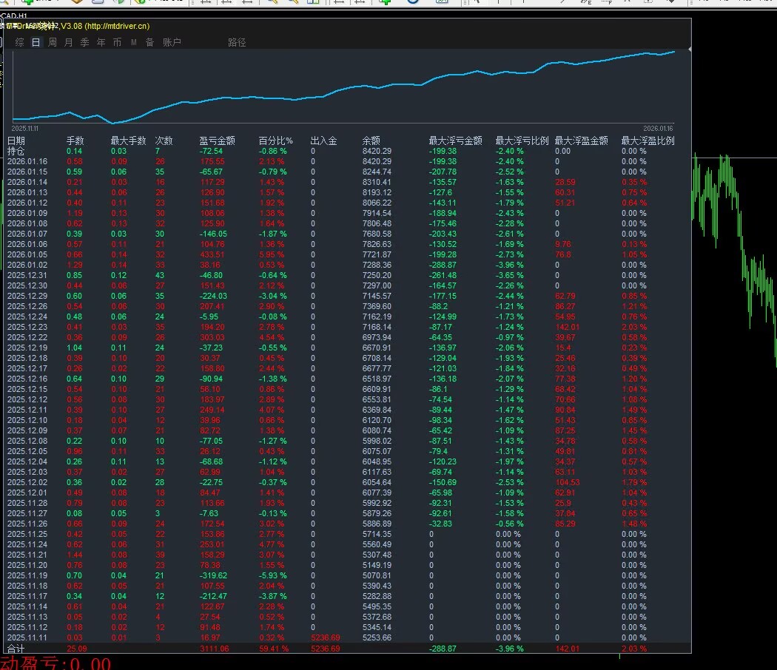777x670 pixels.
Task: Switch to the 综 summary tab
Action: pos(19,42)
